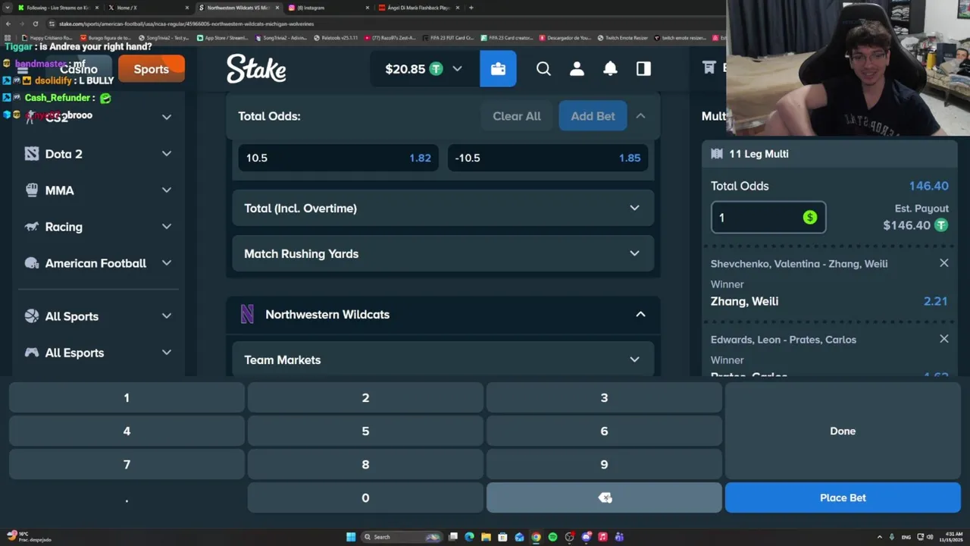
Task: Toggle the side panel icon in header
Action: tap(643, 69)
